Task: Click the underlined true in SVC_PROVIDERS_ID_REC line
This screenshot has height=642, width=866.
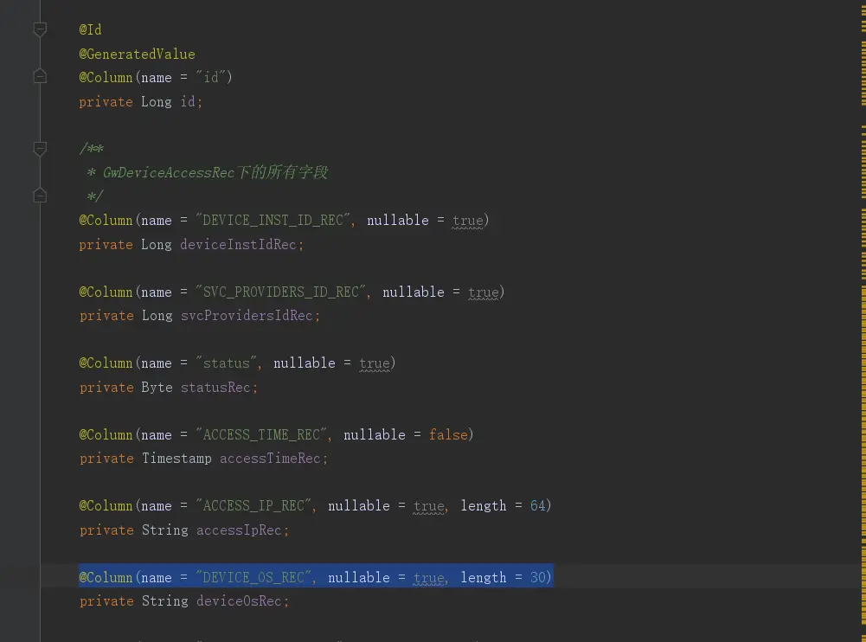Action: point(484,292)
